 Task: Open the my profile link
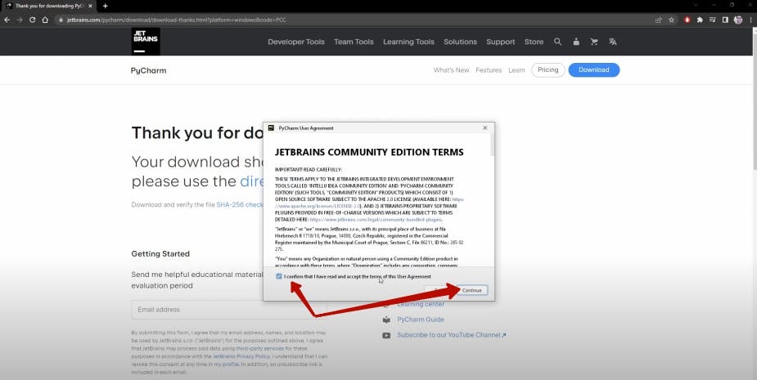[227, 364]
